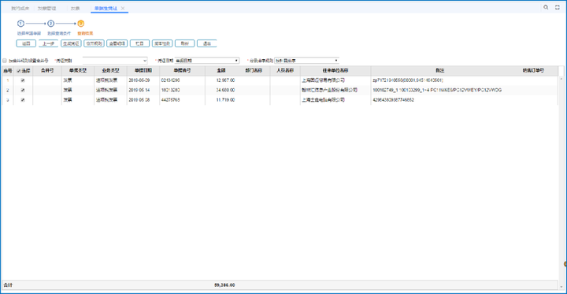The width and height of the screenshot is (567, 294).
Task: Click the note cell 42964380938774…
Action: click(394, 100)
